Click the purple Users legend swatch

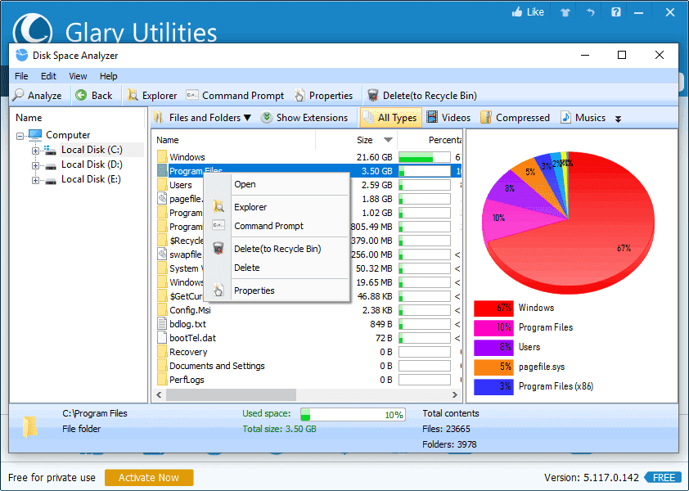(493, 347)
